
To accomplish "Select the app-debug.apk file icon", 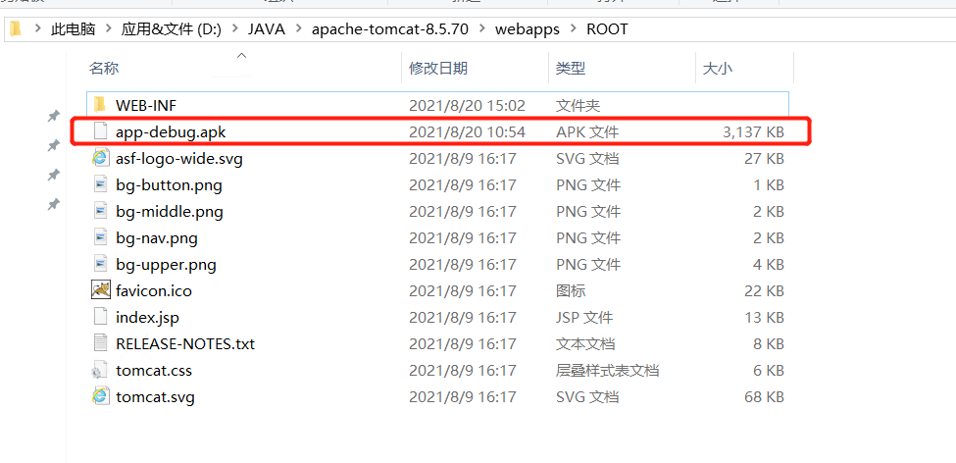I will 100,131.
